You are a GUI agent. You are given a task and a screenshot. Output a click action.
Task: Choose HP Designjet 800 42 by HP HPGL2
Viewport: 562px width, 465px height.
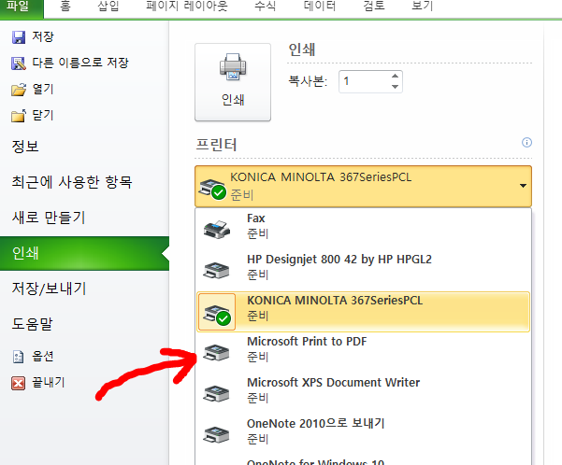tap(363, 270)
